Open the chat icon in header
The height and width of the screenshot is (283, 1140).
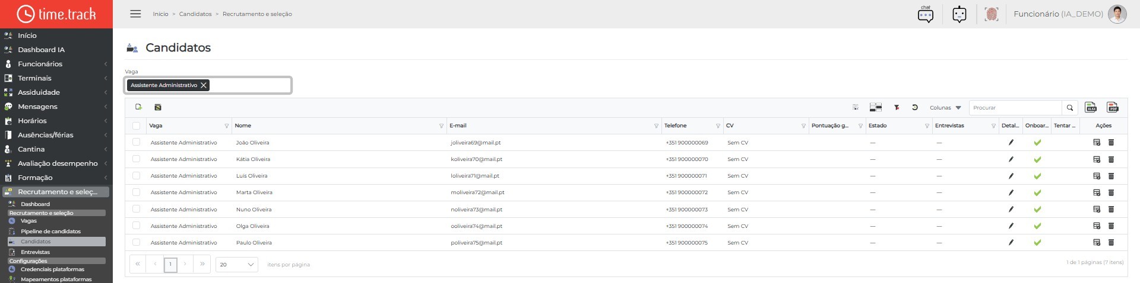(926, 14)
